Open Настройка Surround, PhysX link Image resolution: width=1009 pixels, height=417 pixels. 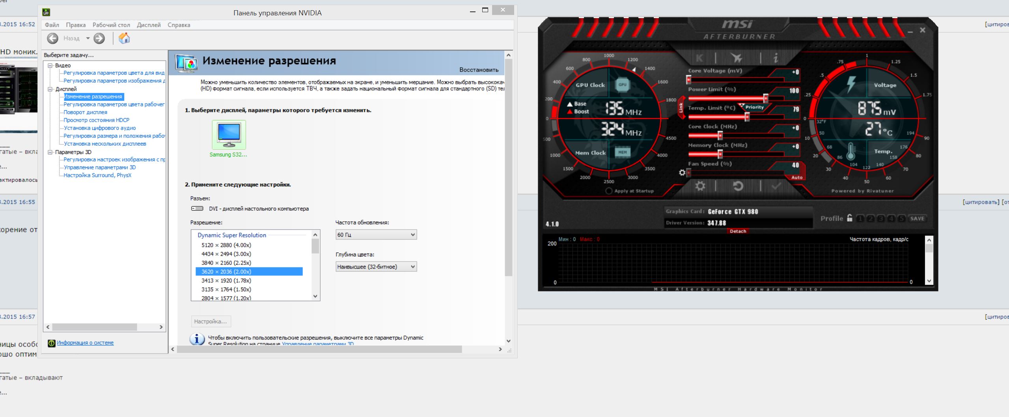coord(97,175)
